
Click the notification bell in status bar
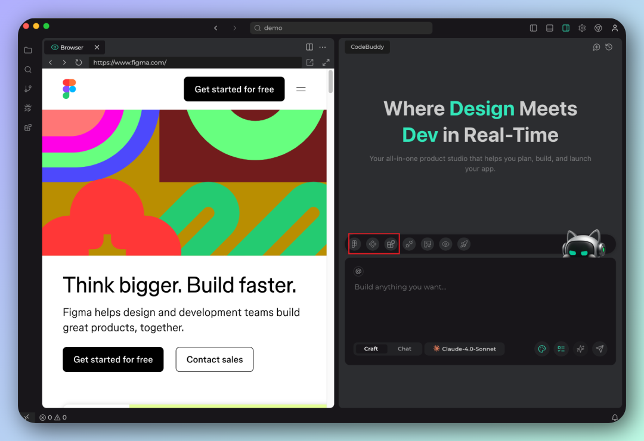(x=615, y=417)
